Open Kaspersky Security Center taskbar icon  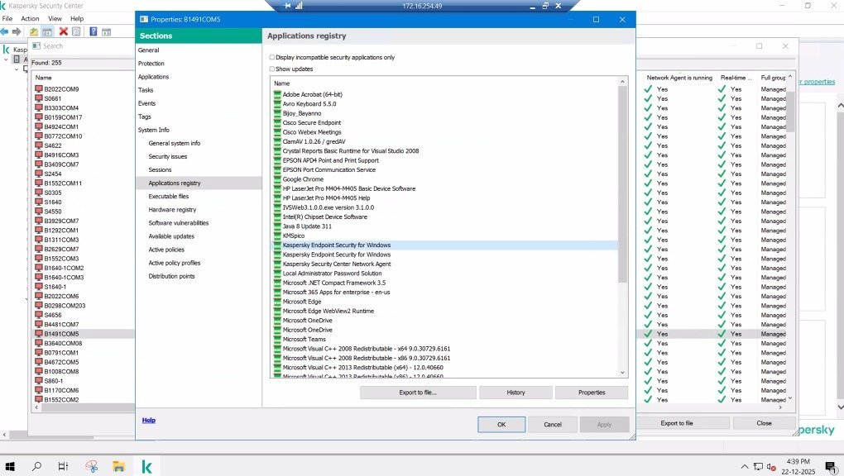[x=146, y=466]
